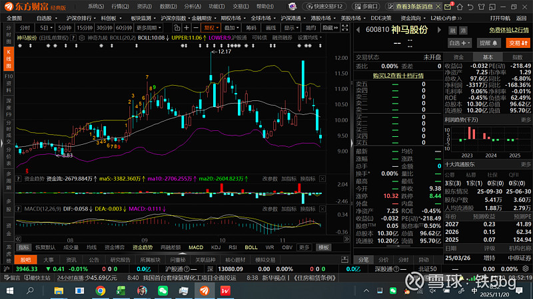Click the orange 交易 trade button
The width and height of the screenshot is (533, 299).
518,43
